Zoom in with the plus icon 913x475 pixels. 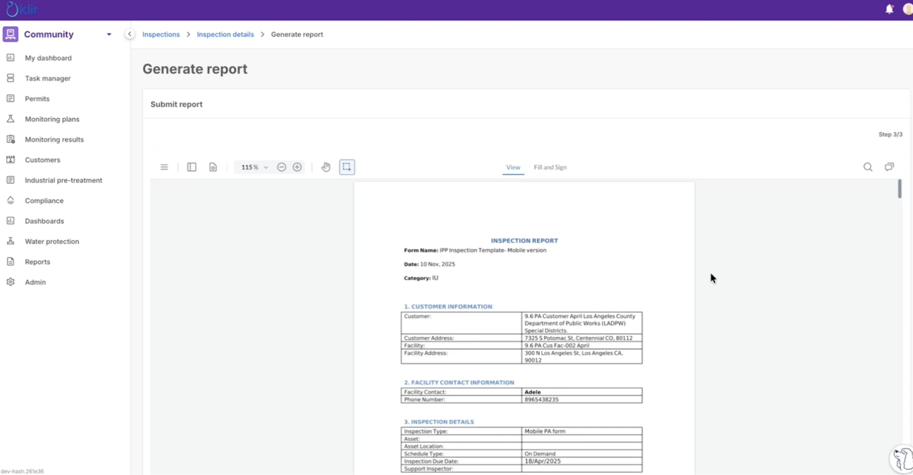(297, 167)
